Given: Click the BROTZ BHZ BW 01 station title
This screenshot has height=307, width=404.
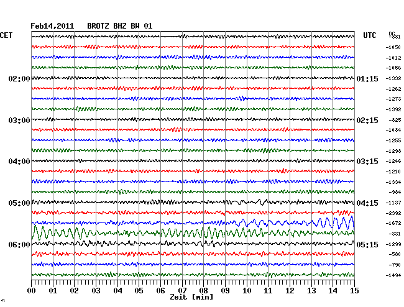Looking at the screenshot, I should 119,26.
